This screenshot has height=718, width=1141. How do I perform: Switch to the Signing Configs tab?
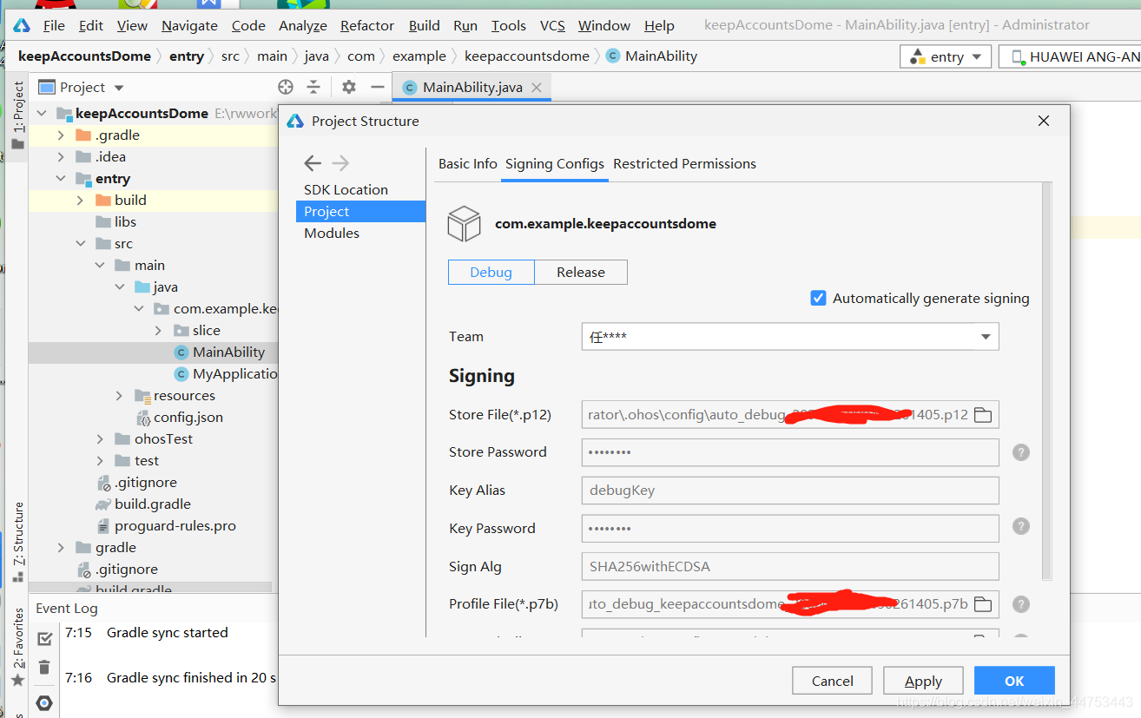pyautogui.click(x=555, y=163)
